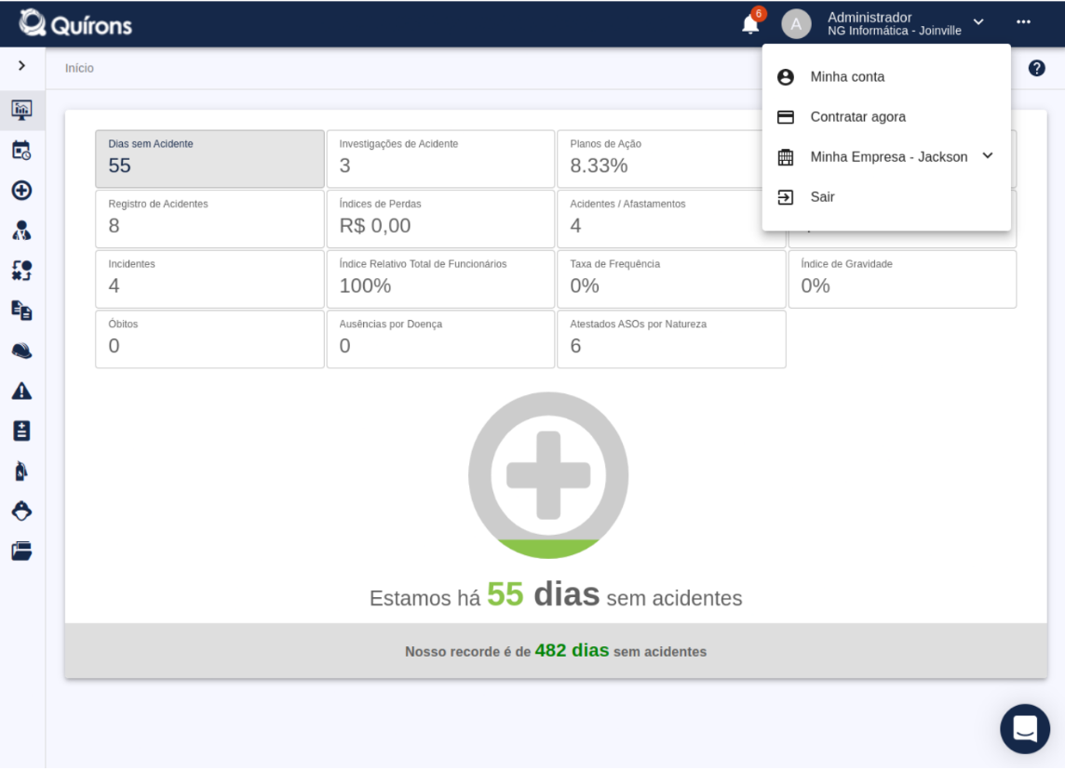Expand the sidebar with the chevron
Screen dimensions: 1065x770
click(21, 65)
